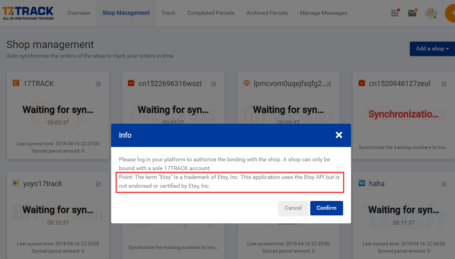455x259 pixels.
Task: Click Last synced time 2018-04-16 22:25:00
Action: [58, 144]
